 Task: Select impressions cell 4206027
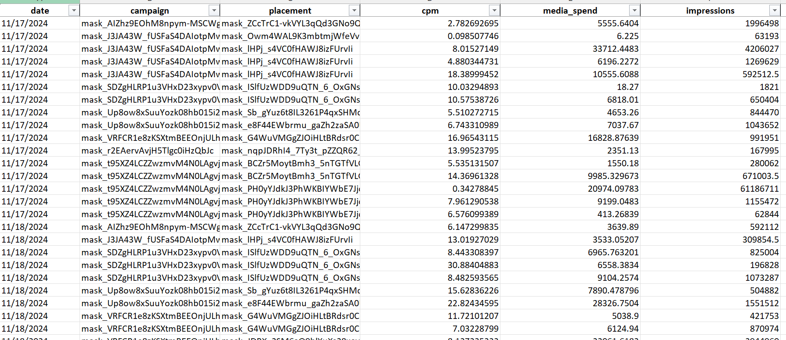pyautogui.click(x=710, y=49)
